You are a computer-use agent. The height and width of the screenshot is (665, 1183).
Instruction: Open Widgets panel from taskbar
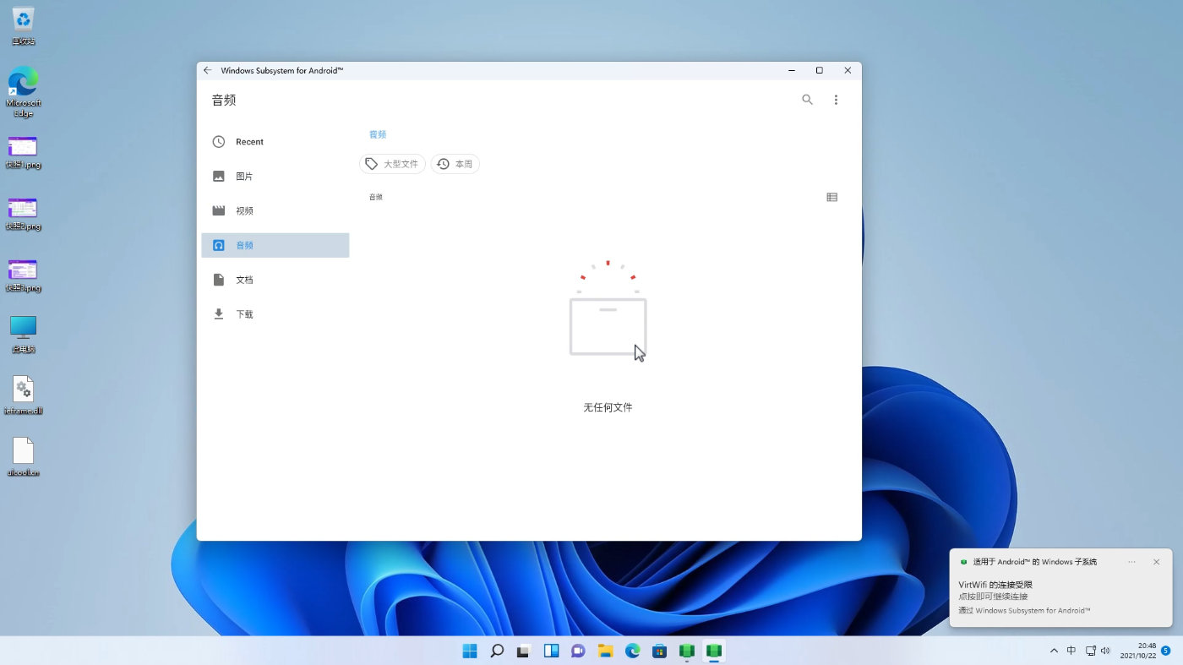(551, 651)
